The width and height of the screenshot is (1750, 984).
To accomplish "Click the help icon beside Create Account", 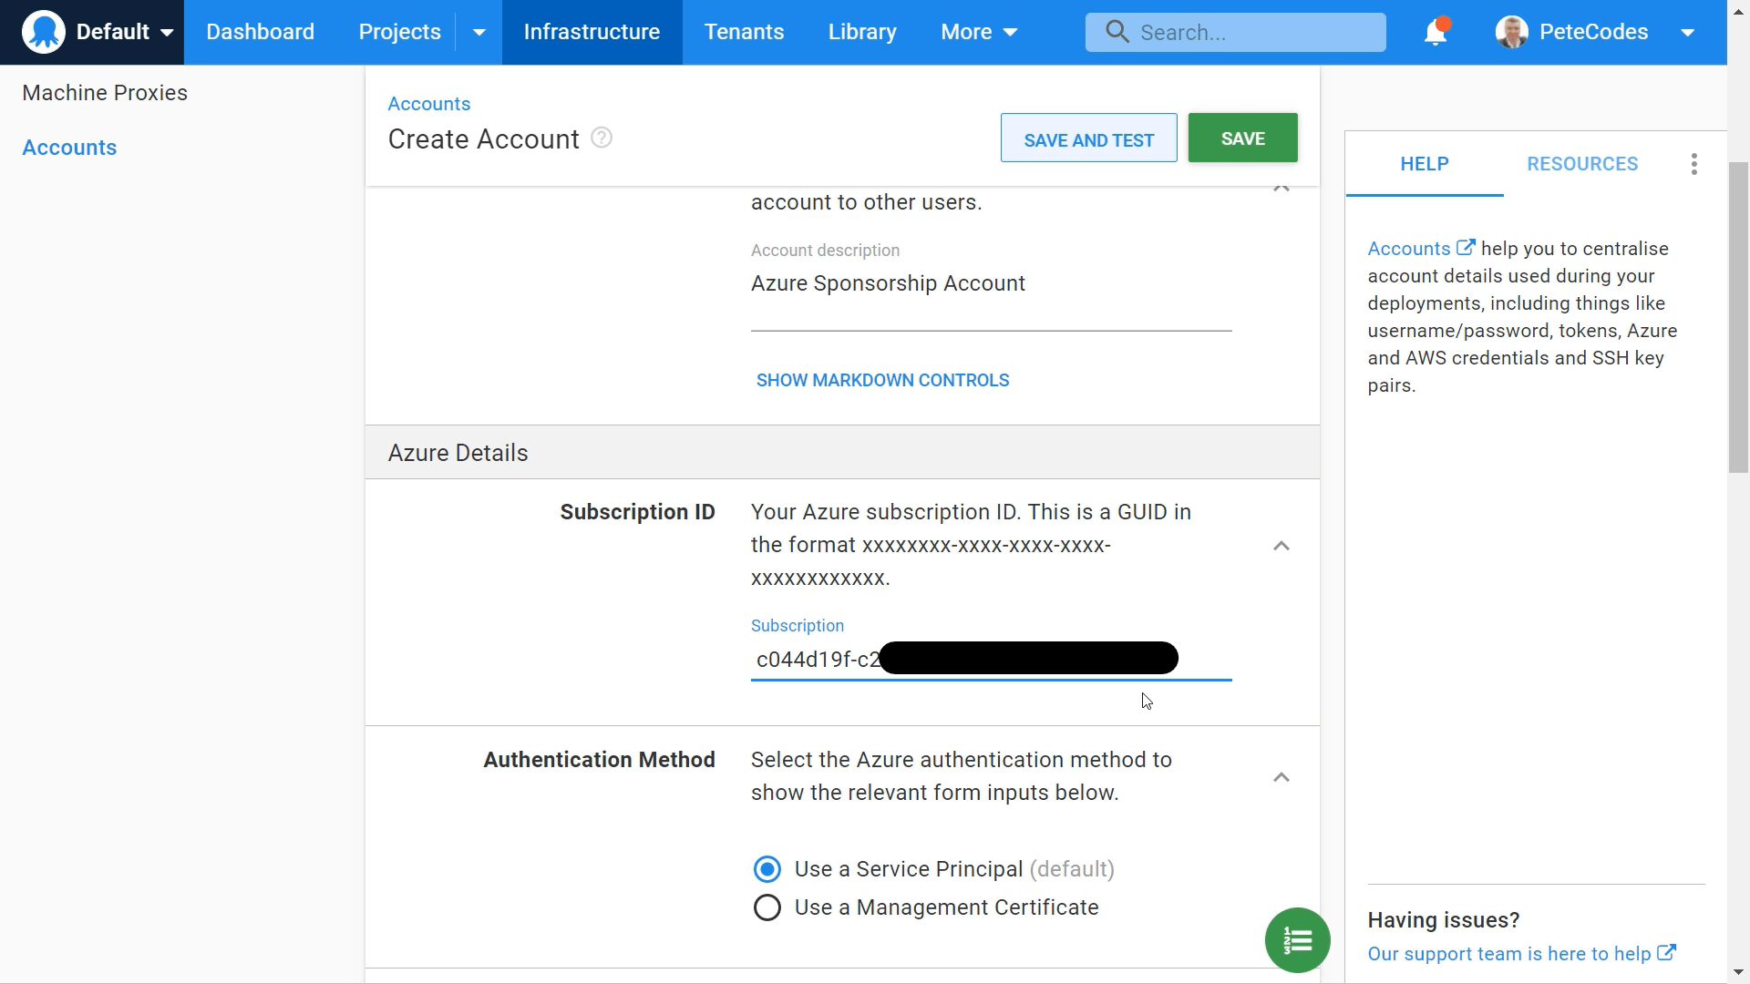I will click(602, 138).
